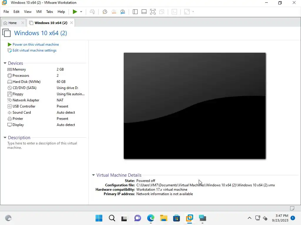Open the Windows Start menu
This screenshot has width=301, height=225.
[x=99, y=218]
